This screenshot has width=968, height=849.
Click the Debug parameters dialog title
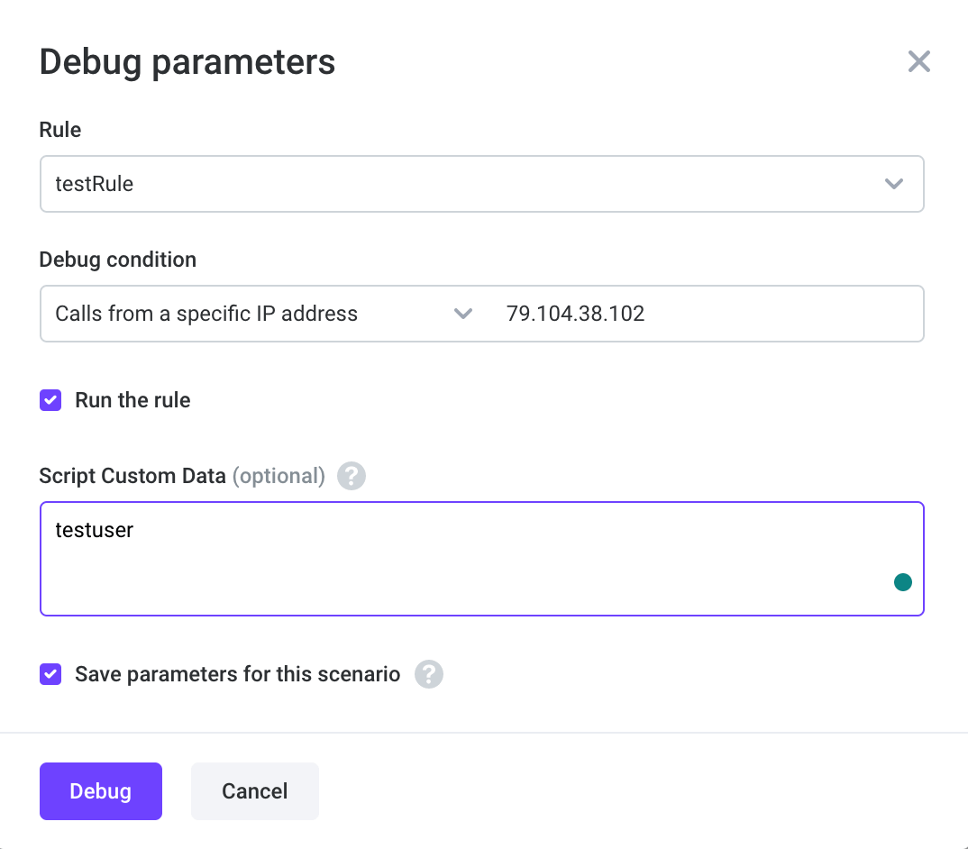tap(187, 61)
